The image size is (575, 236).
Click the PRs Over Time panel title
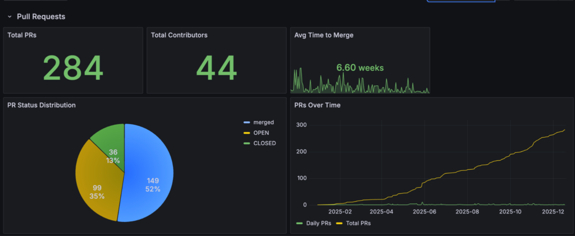tap(317, 105)
